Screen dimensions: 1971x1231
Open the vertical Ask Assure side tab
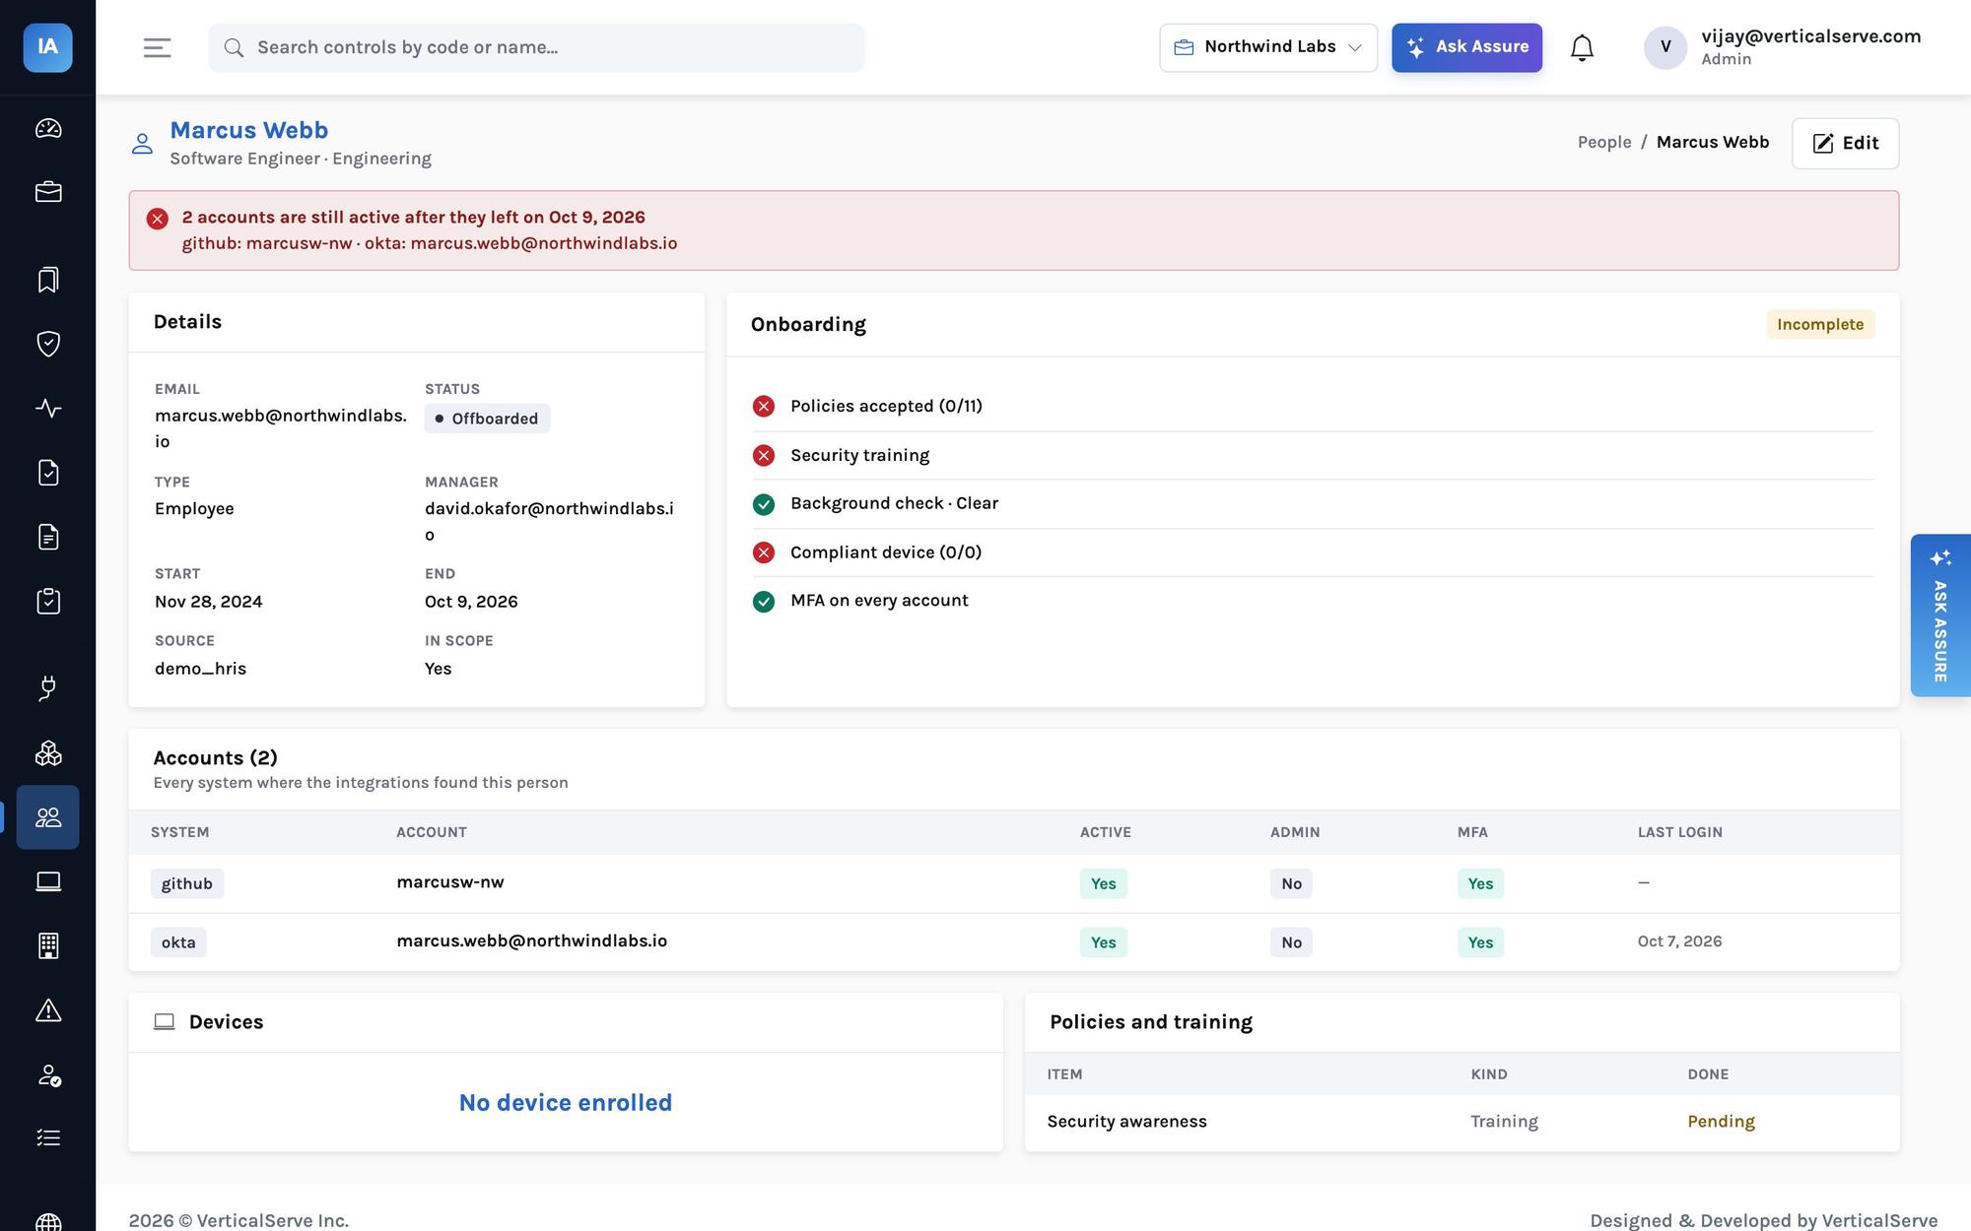(x=1939, y=615)
